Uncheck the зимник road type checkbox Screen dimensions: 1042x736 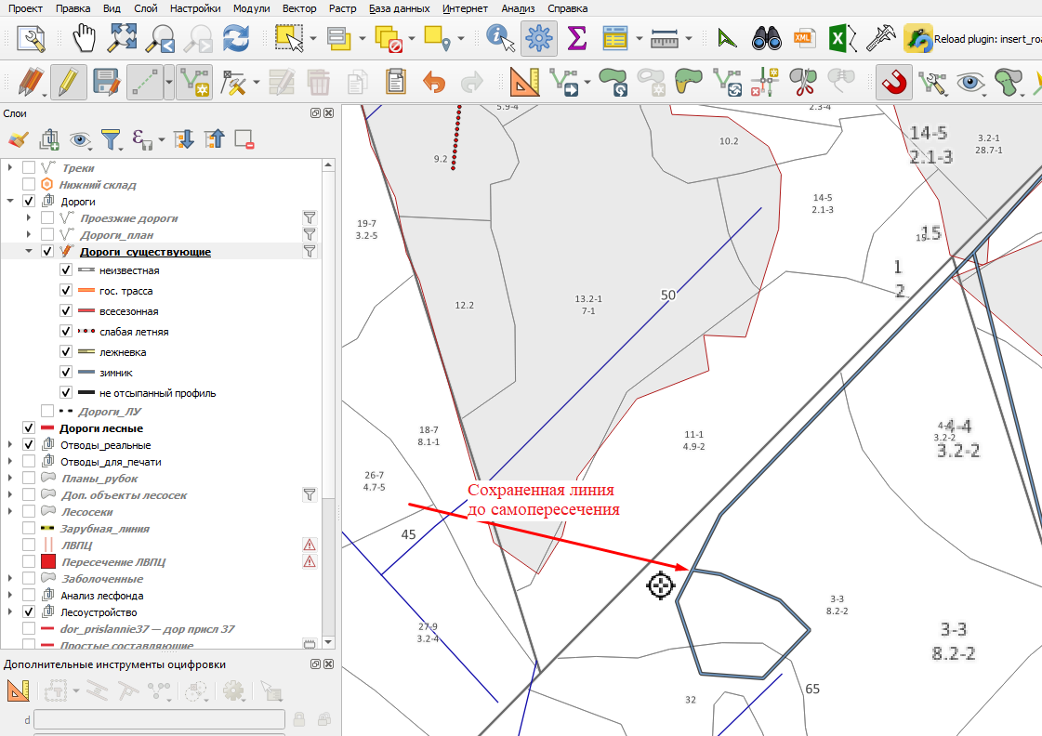(66, 372)
